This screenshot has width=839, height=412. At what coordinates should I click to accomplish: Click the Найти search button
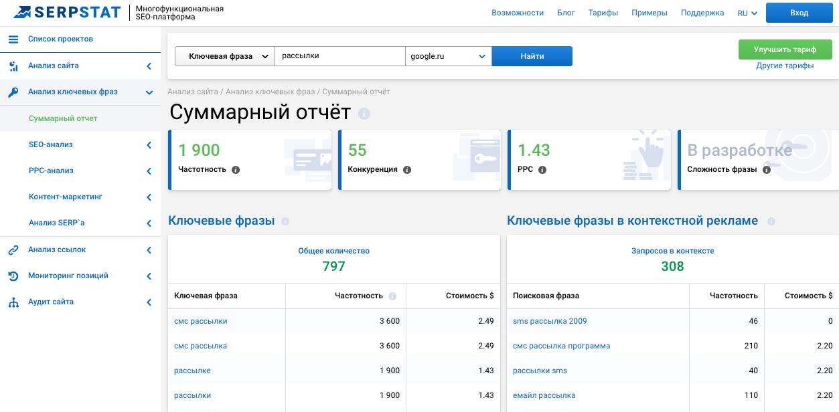[532, 56]
